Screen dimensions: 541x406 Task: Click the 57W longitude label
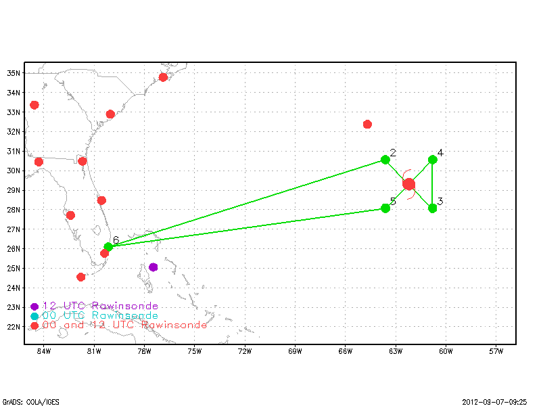(496, 351)
